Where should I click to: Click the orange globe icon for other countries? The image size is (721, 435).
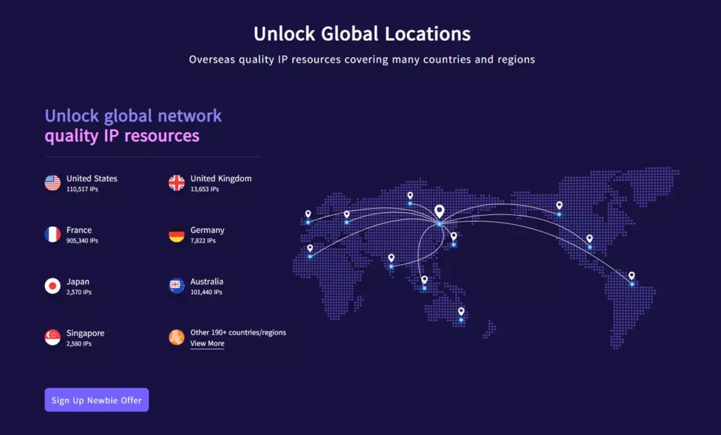click(177, 337)
